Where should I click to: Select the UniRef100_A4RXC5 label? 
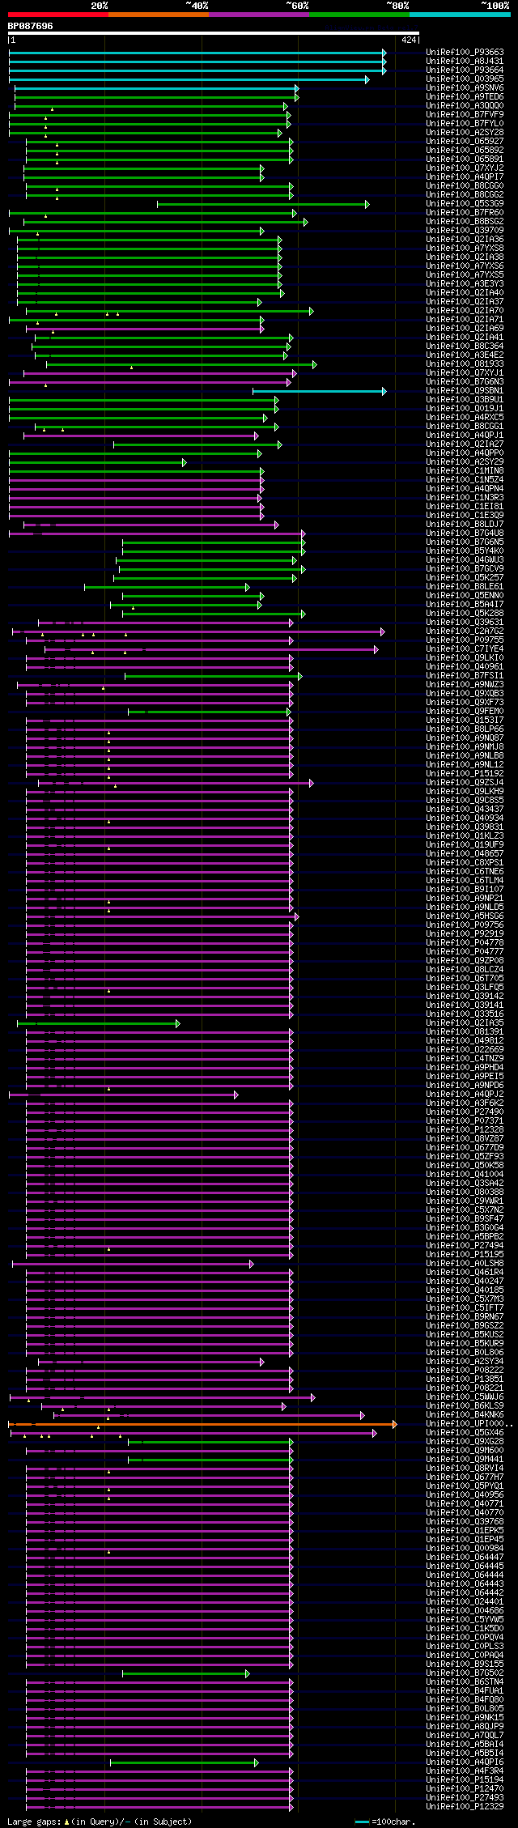click(465, 418)
